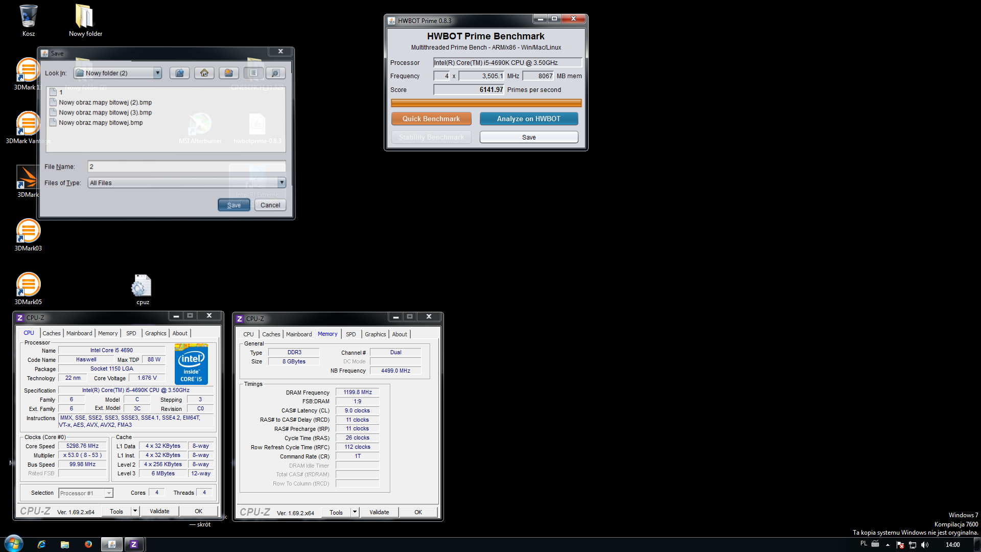Expand the Files of Type dropdown
981x552 pixels.
(281, 182)
